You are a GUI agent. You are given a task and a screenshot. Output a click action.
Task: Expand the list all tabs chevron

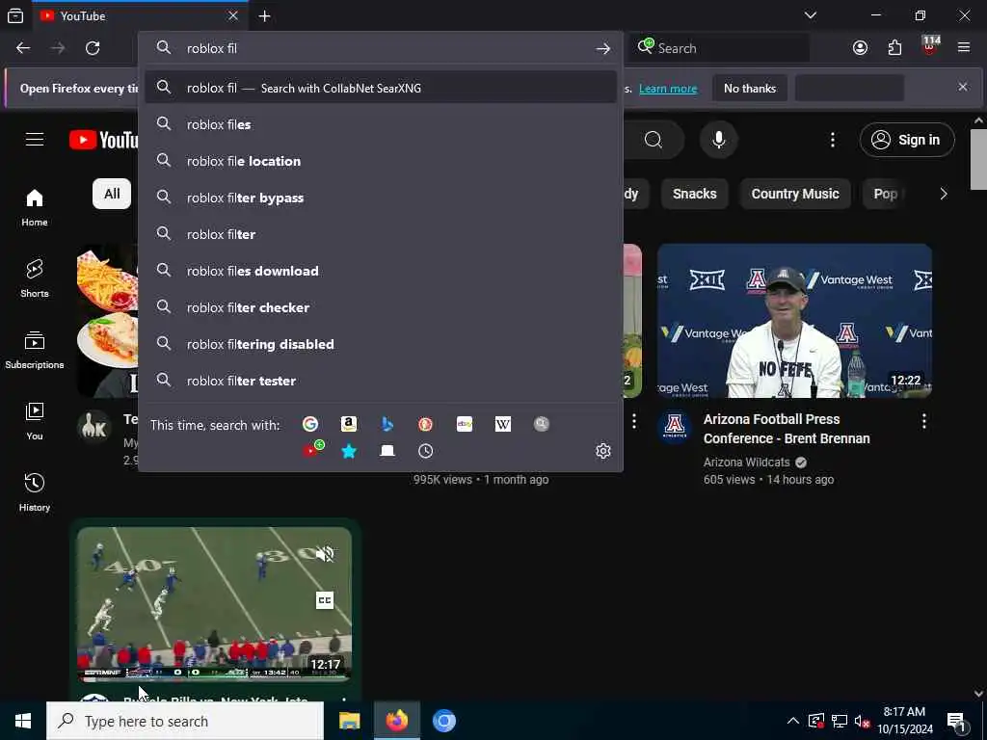811,15
